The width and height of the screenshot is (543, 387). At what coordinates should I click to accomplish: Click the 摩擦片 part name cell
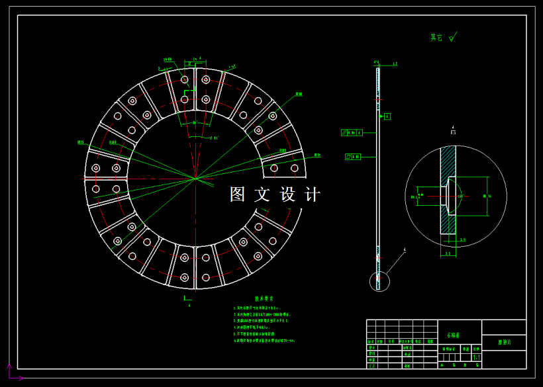pos(504,343)
